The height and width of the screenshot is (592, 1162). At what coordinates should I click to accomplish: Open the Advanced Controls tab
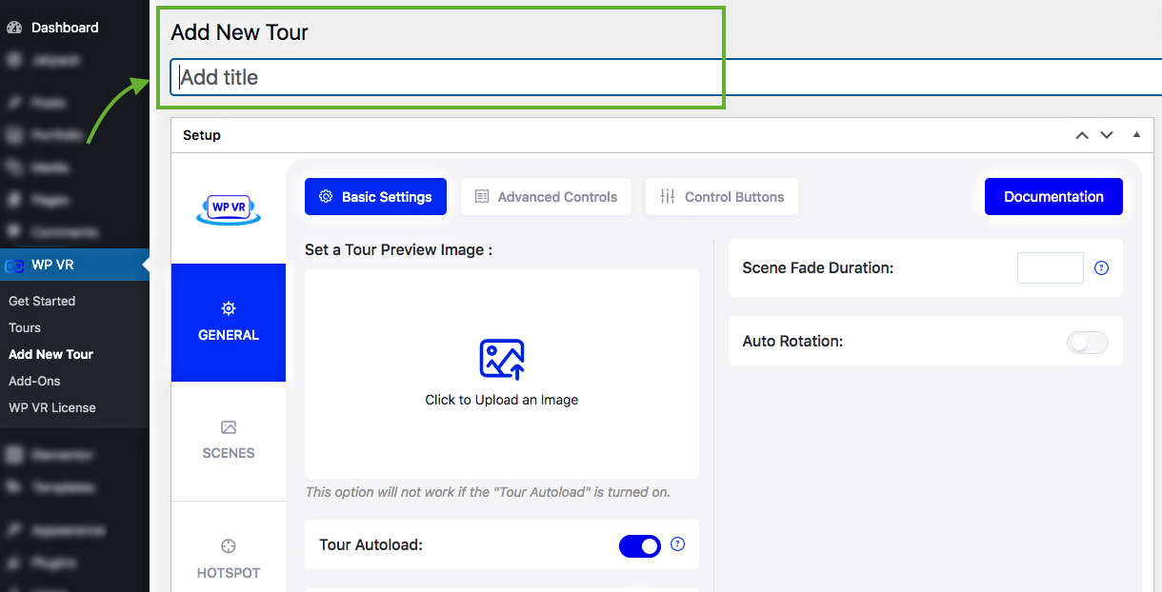pos(546,196)
